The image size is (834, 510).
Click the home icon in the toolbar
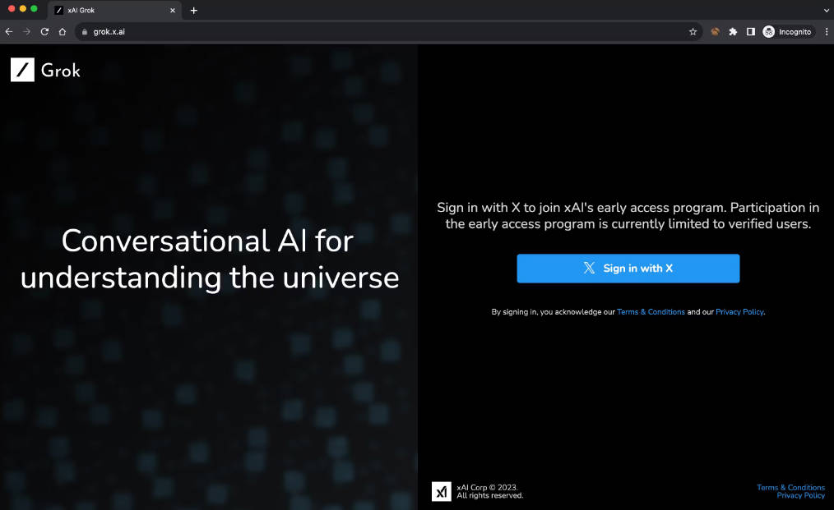62,31
